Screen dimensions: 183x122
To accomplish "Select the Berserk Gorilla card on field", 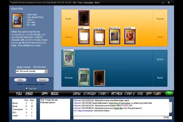I will pos(130,36).
